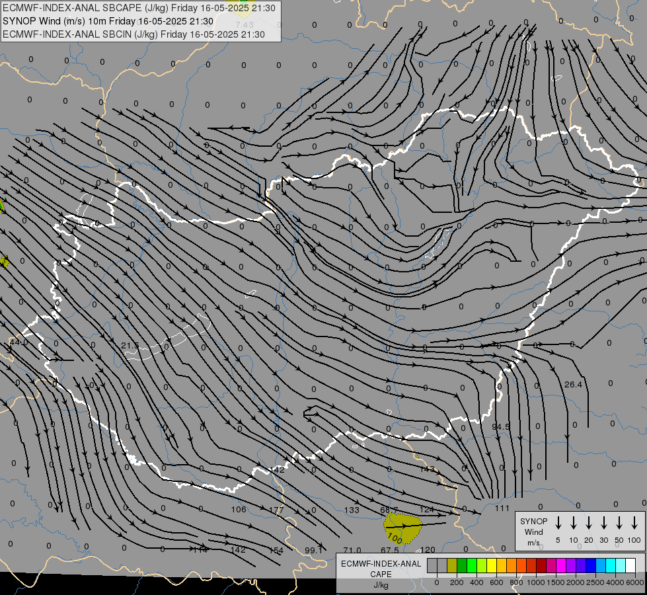Click the 67.5 CAPE value

tap(390, 551)
